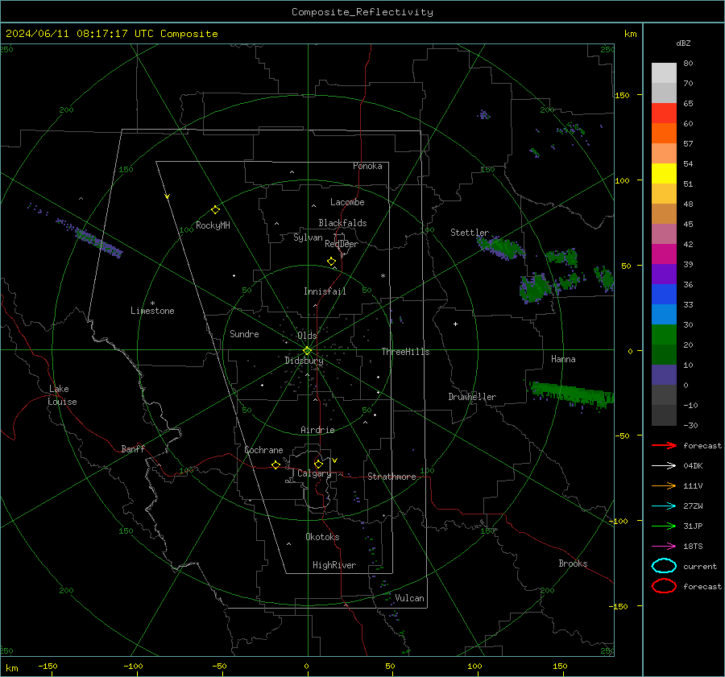Click the Ponoka town label
Image resolution: width=725 pixels, height=677 pixels.
(x=367, y=166)
